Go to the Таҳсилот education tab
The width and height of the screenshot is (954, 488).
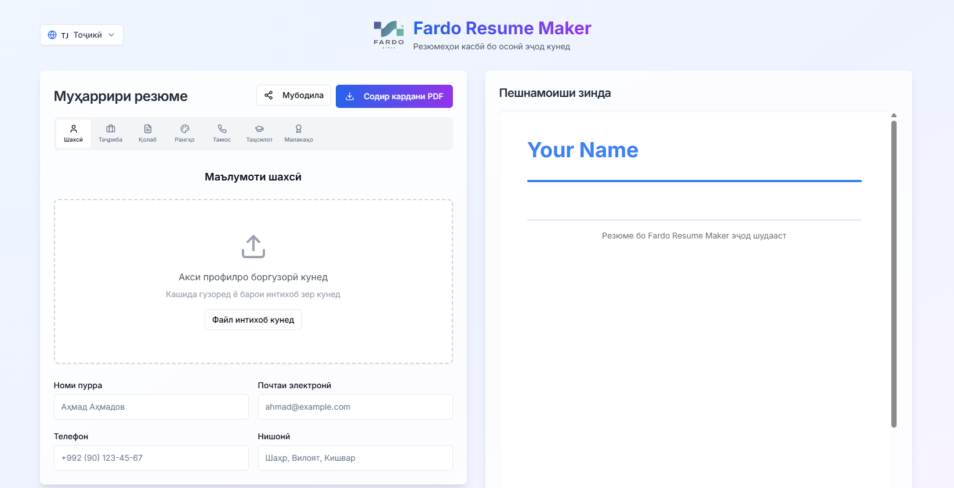(259, 133)
